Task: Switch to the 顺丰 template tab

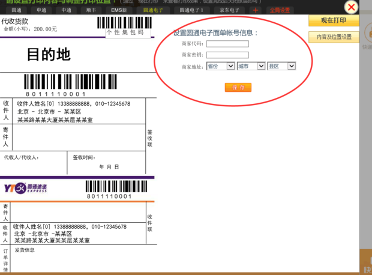Action: (91, 10)
